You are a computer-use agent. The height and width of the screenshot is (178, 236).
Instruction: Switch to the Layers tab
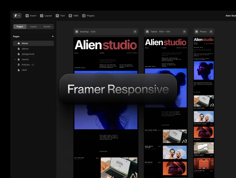(33, 26)
